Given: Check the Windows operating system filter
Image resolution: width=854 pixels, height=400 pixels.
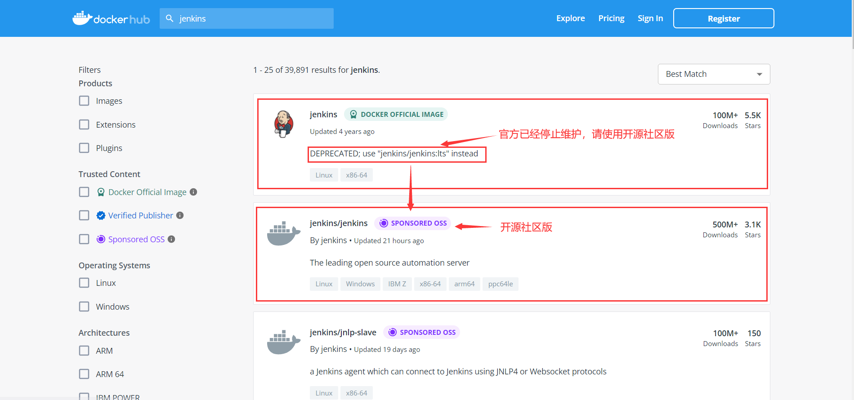Looking at the screenshot, I should 84,307.
